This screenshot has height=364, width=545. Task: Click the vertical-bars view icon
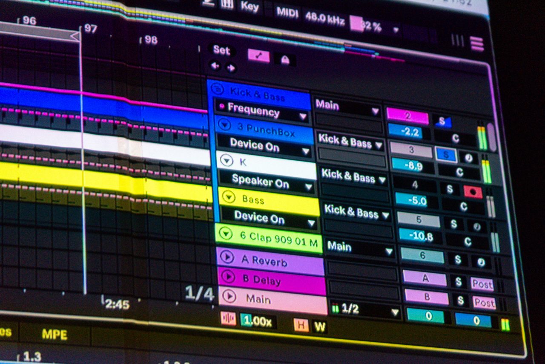(457, 40)
